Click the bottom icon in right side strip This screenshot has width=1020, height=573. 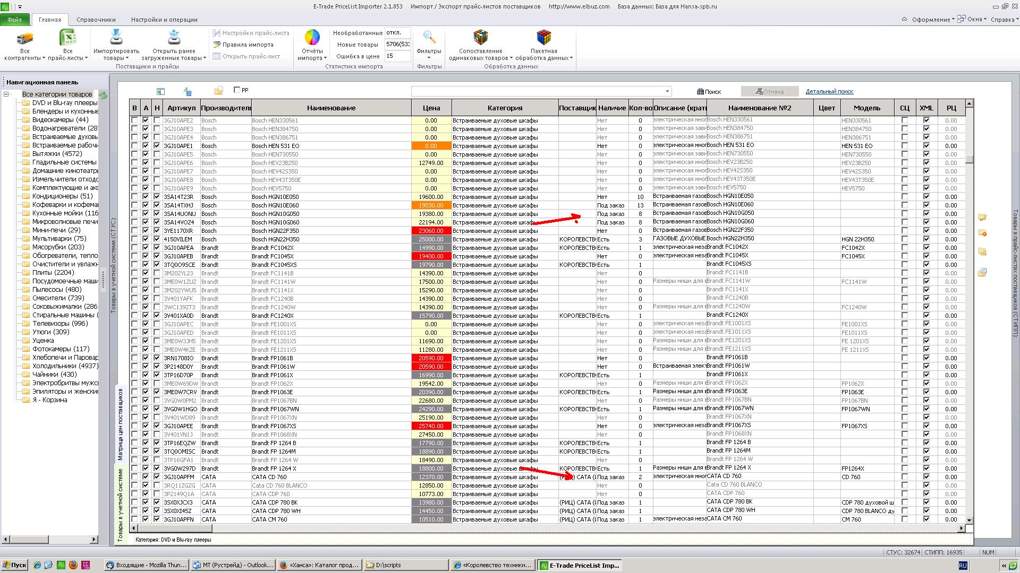click(982, 272)
